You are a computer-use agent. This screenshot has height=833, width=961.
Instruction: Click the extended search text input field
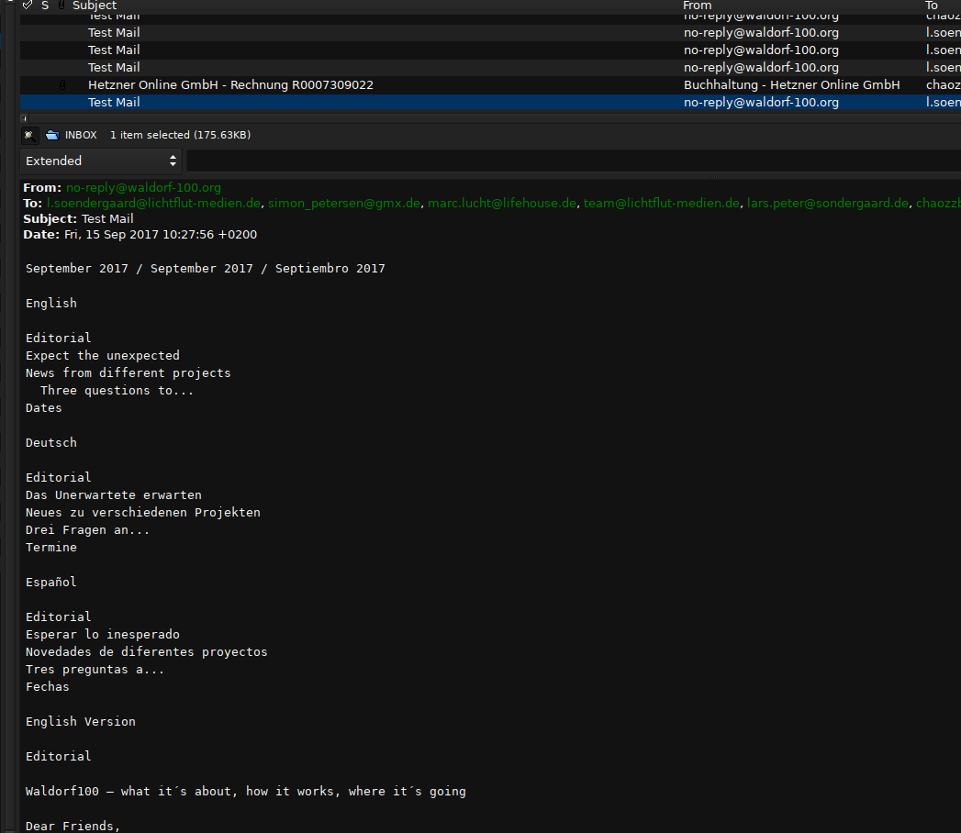point(569,161)
